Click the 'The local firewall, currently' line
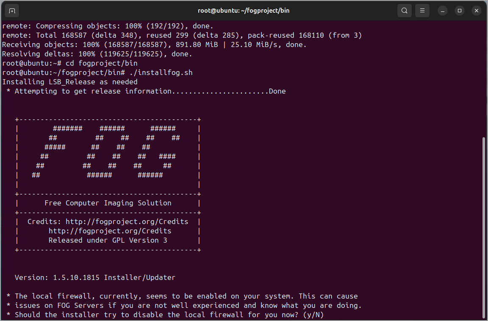The width and height of the screenshot is (488, 321). pyautogui.click(x=182, y=296)
